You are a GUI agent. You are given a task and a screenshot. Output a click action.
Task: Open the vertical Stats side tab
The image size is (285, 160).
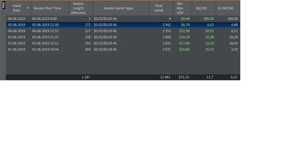(3, 5)
